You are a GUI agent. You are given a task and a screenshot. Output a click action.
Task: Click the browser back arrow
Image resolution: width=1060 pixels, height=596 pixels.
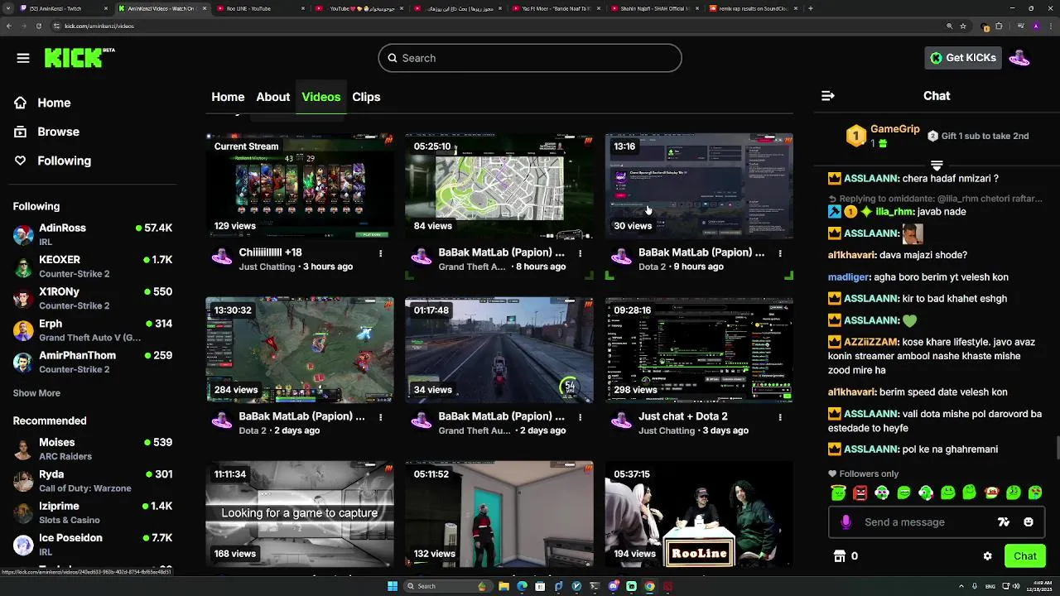pyautogui.click(x=9, y=26)
